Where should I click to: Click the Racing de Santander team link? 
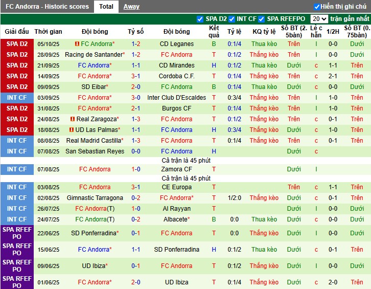[x=94, y=55]
